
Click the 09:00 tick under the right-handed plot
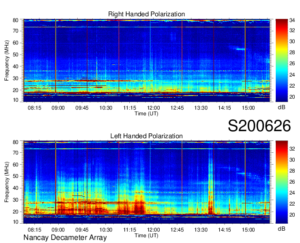tap(58, 108)
